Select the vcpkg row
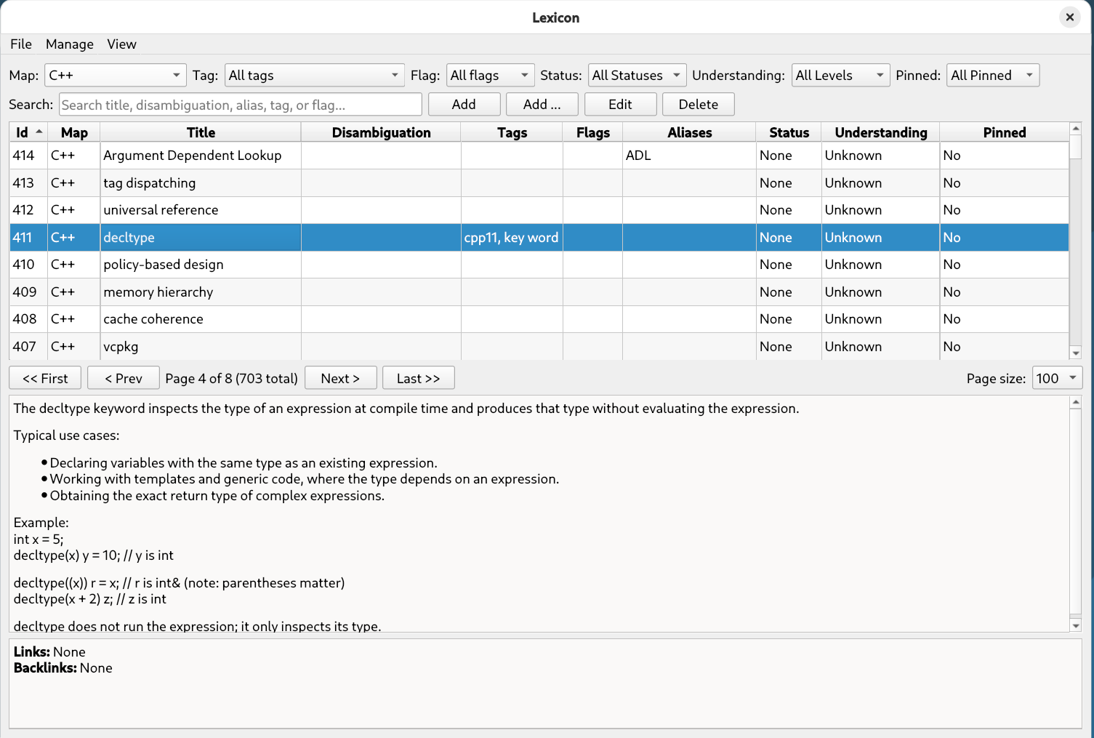This screenshot has height=738, width=1094. [x=539, y=347]
